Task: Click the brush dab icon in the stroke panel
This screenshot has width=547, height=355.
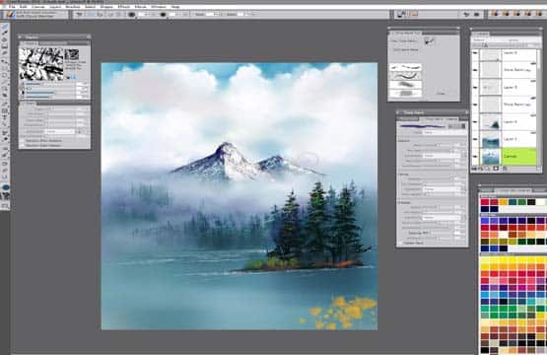Action: tap(429, 41)
